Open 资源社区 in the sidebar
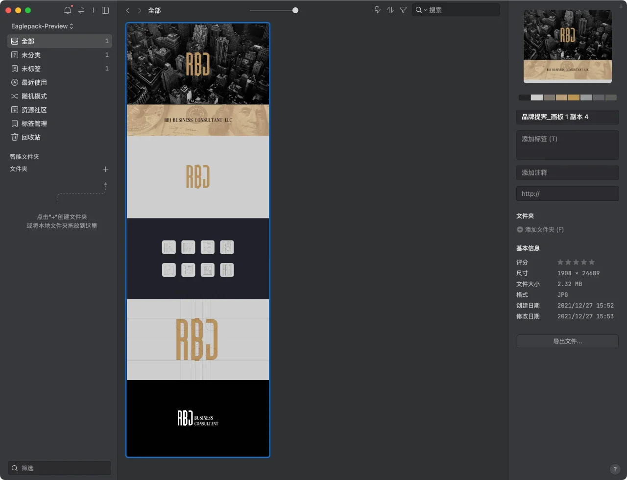The image size is (627, 480). [60, 110]
